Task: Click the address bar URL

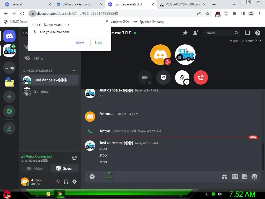Action: 77,13
